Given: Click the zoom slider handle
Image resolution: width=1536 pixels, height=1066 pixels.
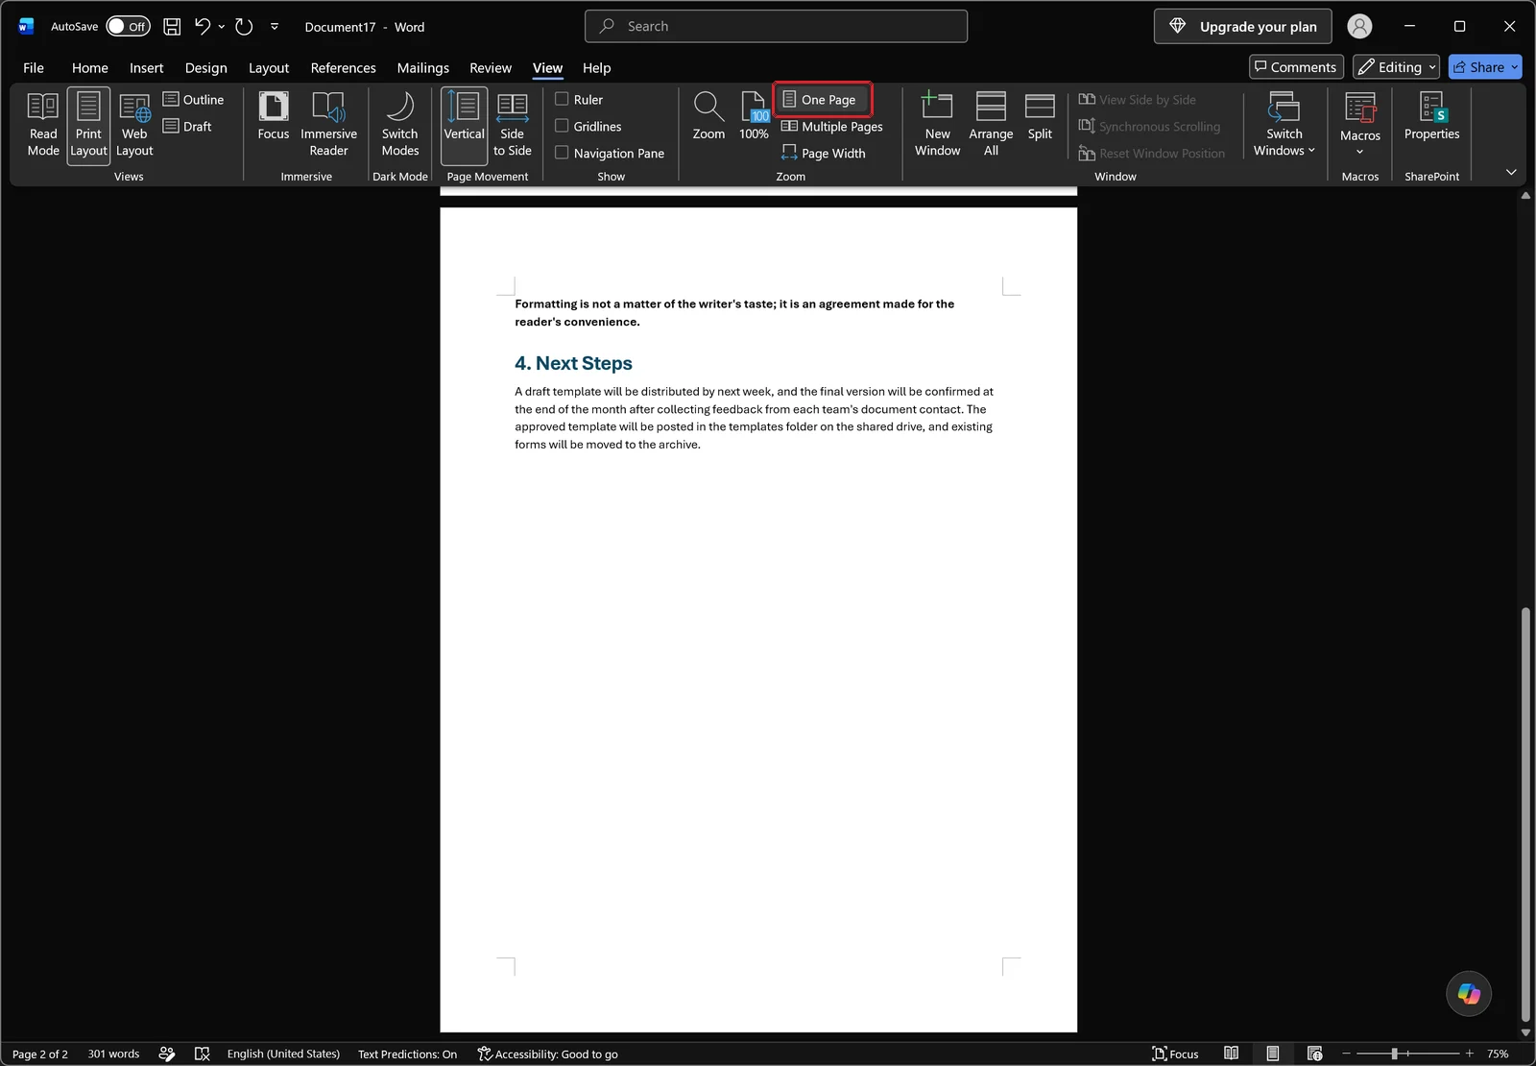Looking at the screenshot, I should click(x=1394, y=1054).
